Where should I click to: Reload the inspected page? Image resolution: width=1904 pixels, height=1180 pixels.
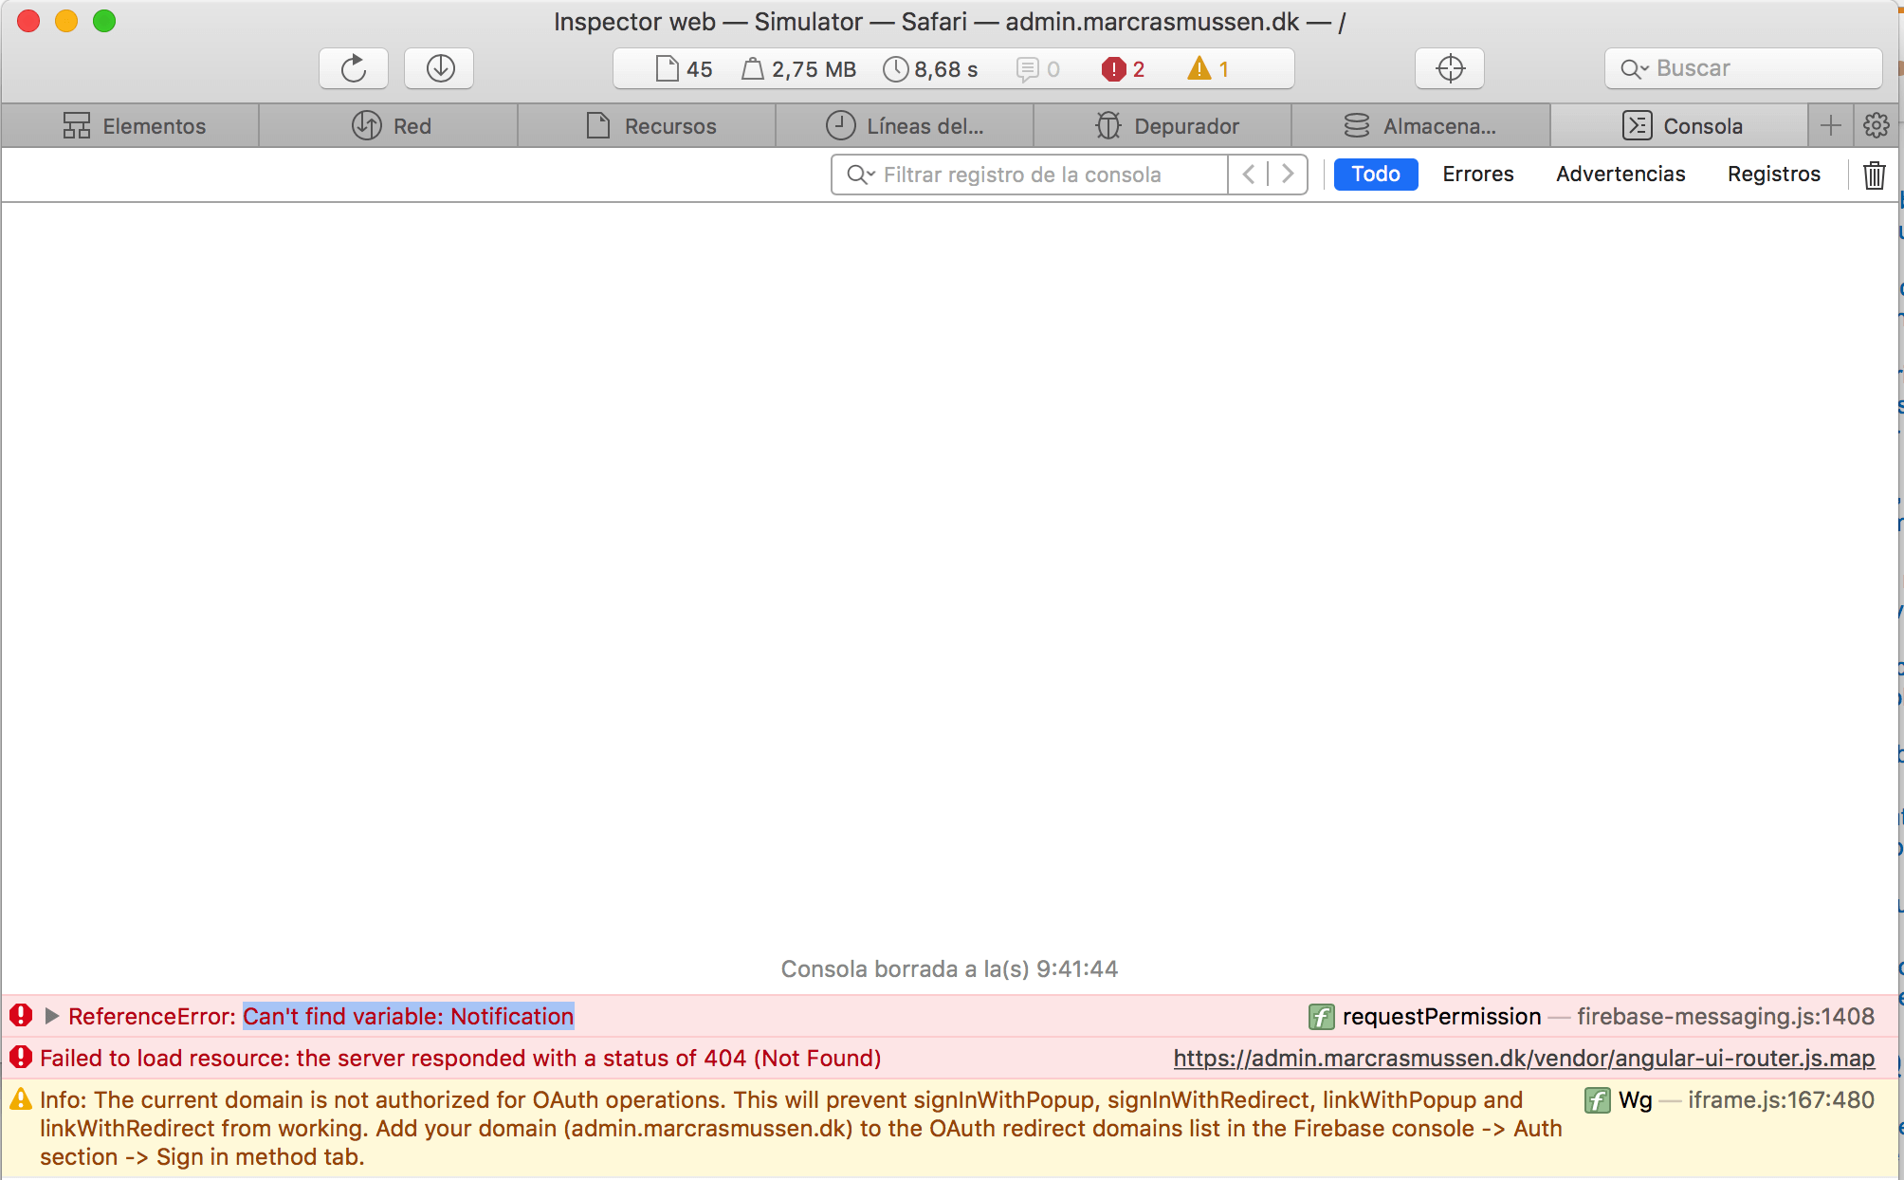[354, 68]
